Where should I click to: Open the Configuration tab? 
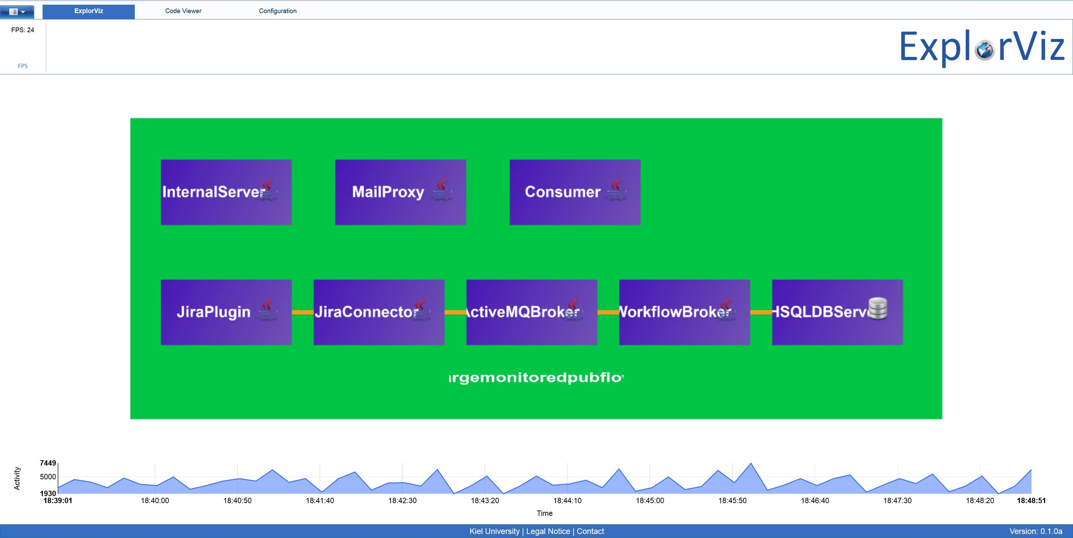coord(278,11)
